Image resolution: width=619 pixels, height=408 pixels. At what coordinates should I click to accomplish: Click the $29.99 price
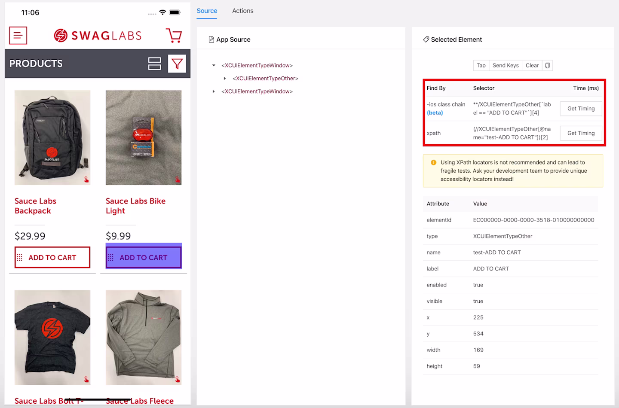tap(30, 236)
